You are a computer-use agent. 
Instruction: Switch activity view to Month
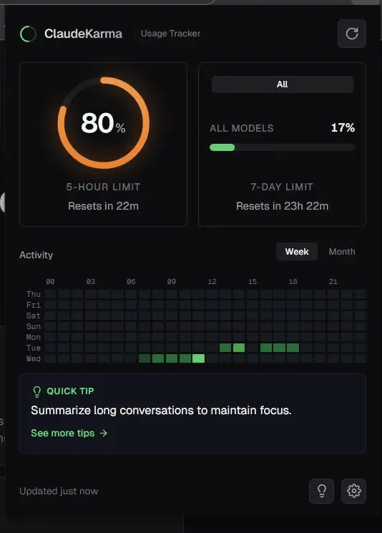(342, 252)
